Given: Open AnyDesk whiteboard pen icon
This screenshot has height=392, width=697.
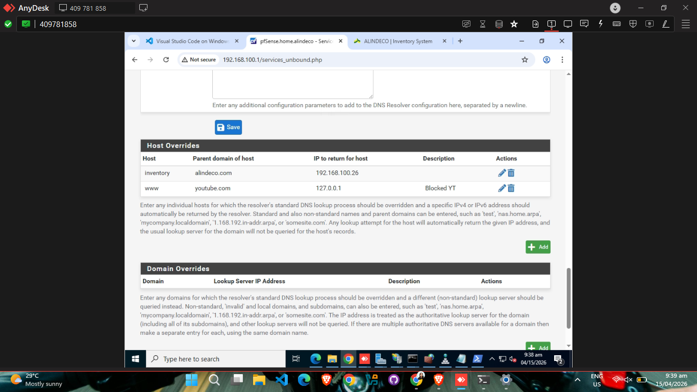Looking at the screenshot, I should pyautogui.click(x=665, y=24).
